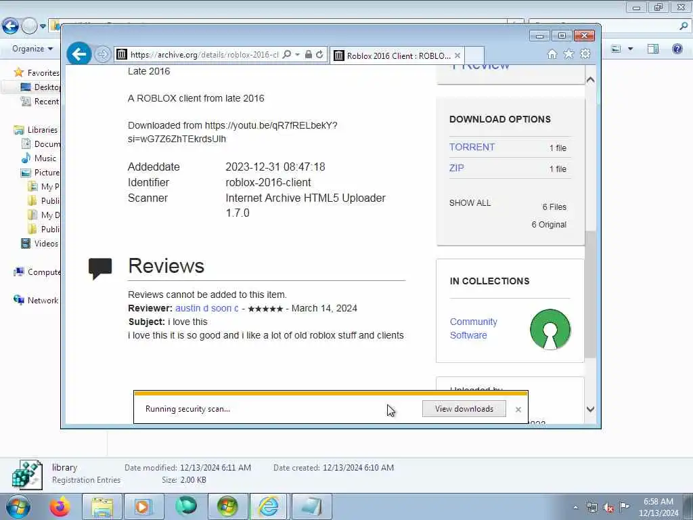Open the Organize menu in Explorer window
693x520 pixels.
point(32,49)
